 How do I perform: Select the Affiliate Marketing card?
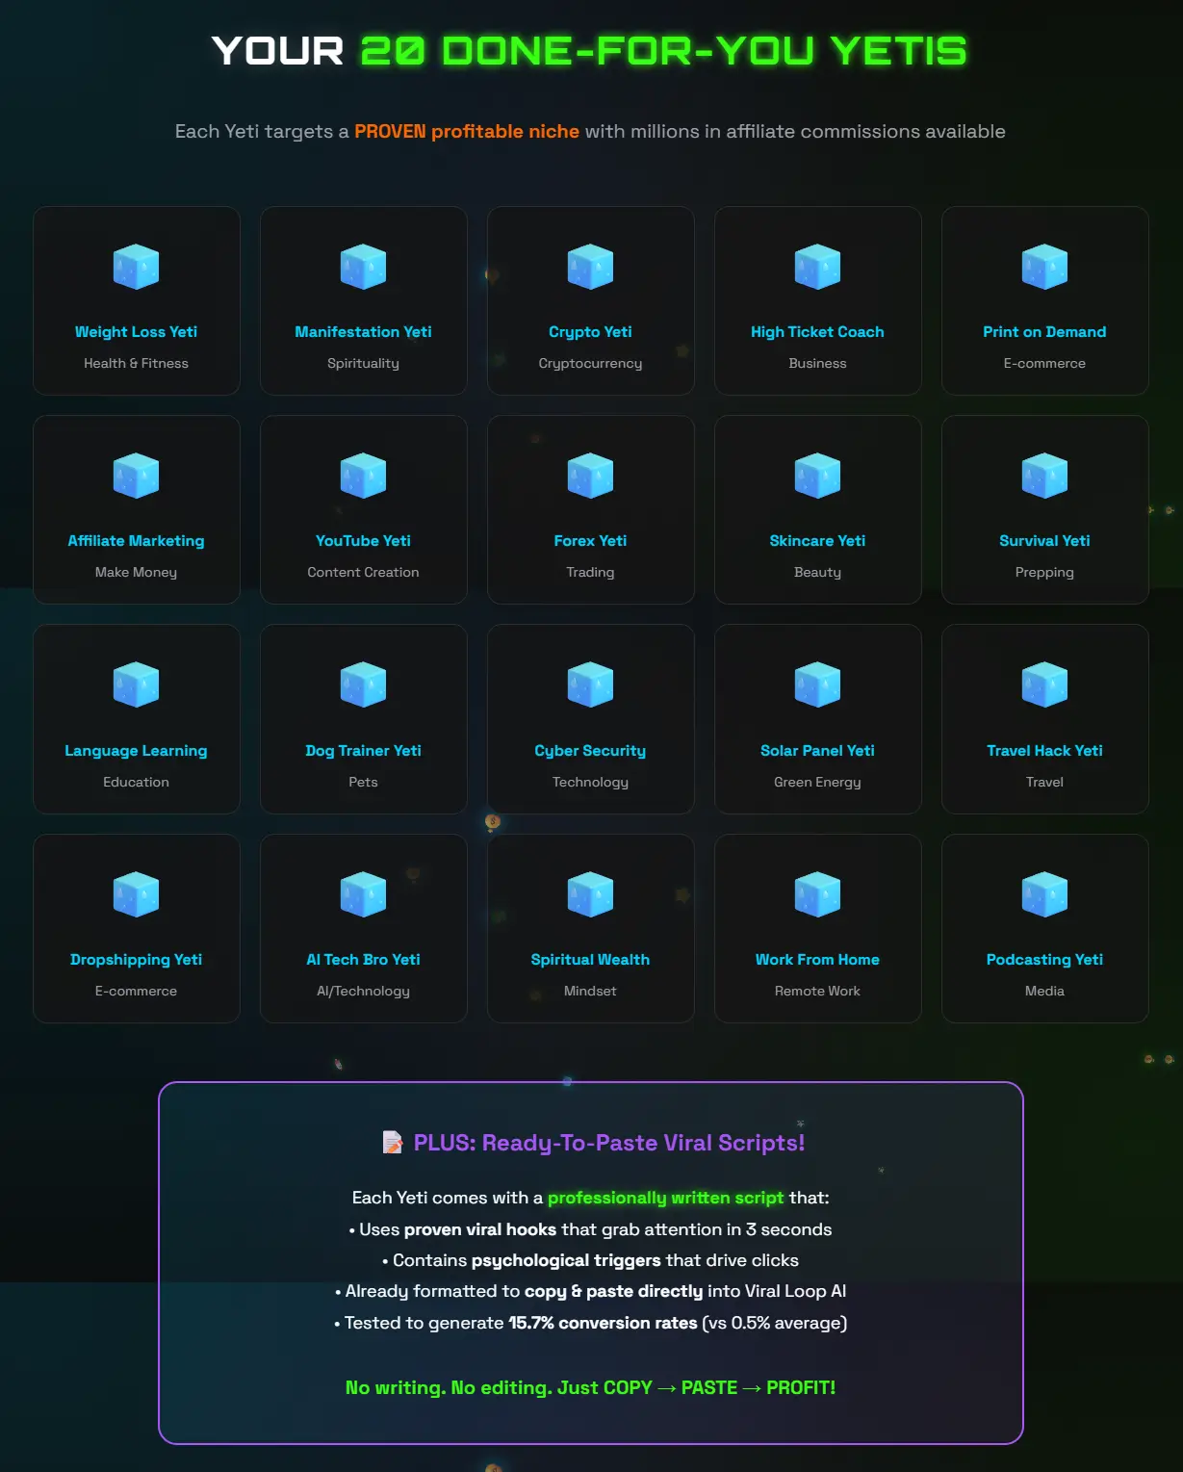click(136, 509)
